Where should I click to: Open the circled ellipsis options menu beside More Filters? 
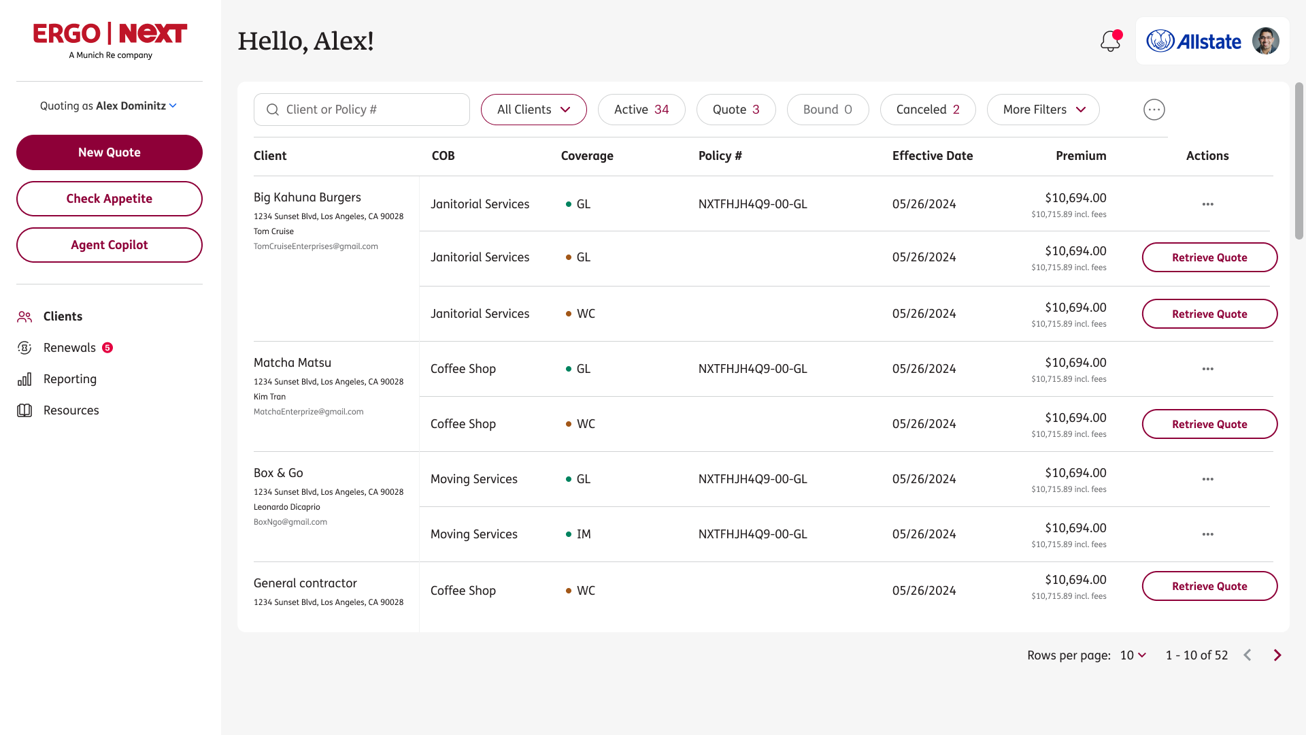pyautogui.click(x=1154, y=110)
